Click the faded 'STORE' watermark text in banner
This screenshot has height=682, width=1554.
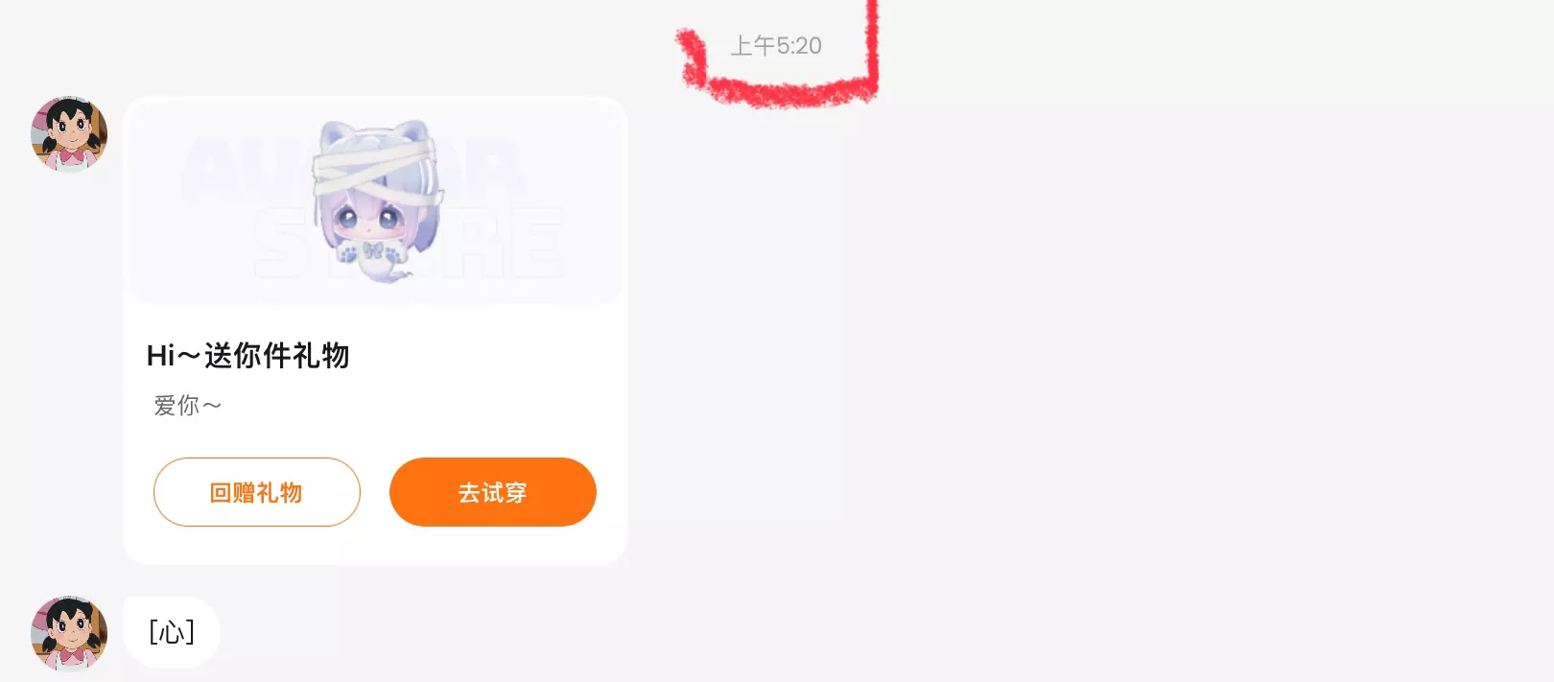(x=411, y=245)
